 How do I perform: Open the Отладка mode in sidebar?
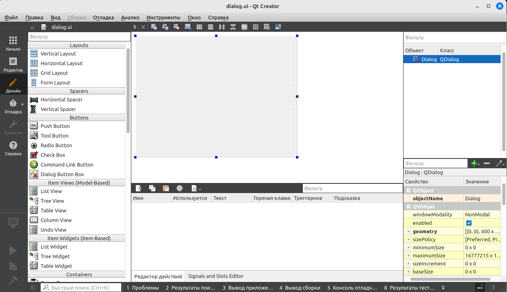[13, 106]
